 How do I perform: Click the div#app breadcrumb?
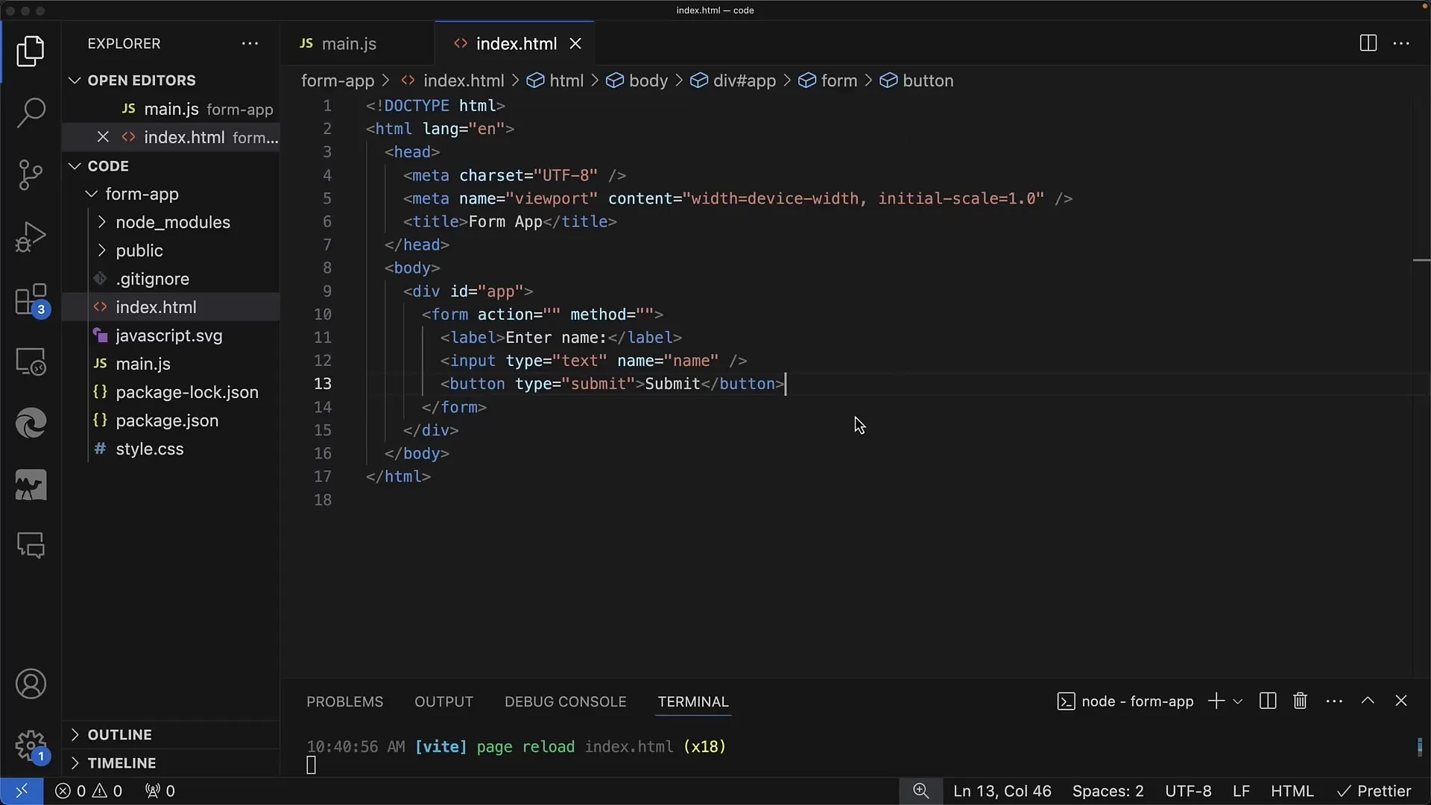pos(733,80)
